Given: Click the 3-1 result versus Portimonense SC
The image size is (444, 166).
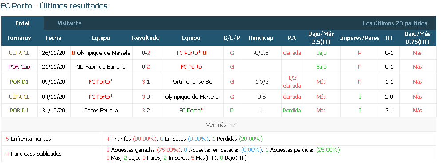Looking at the screenshot, I should (x=146, y=82).
